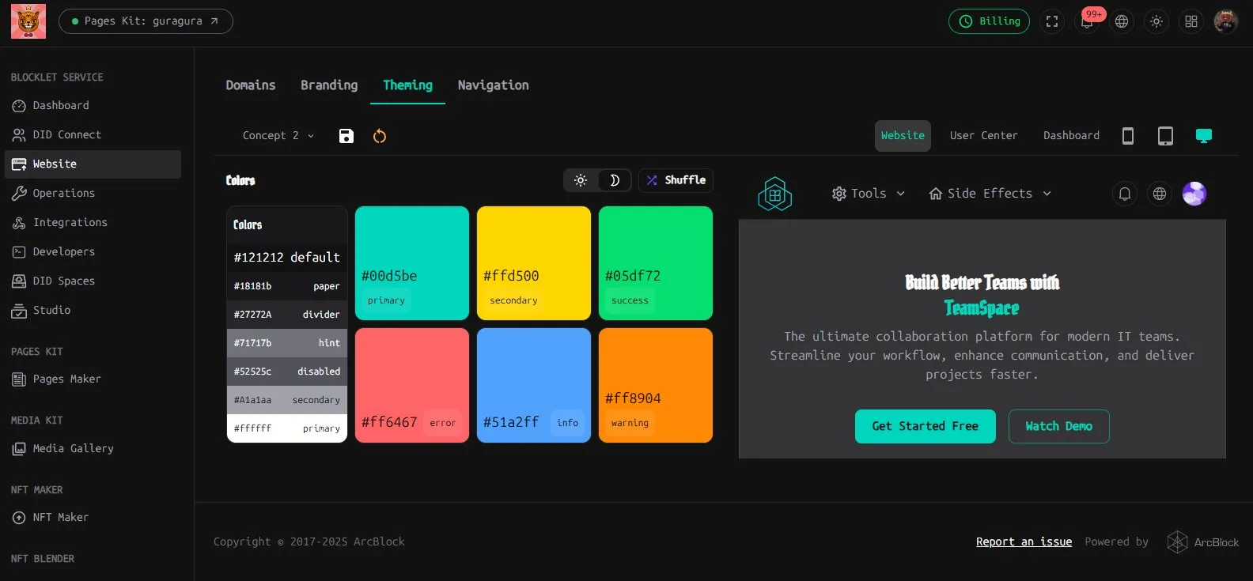The image size is (1253, 581).
Task: Open NFT Maker in the sidebar
Action: tap(93, 518)
